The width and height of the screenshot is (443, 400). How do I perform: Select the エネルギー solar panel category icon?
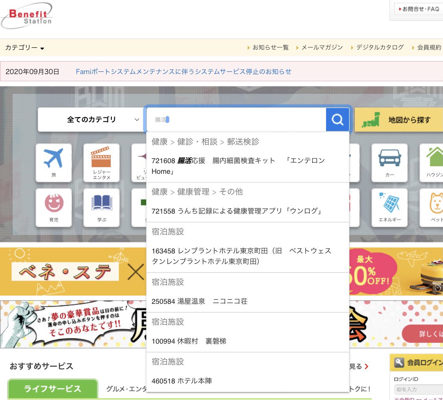389,207
